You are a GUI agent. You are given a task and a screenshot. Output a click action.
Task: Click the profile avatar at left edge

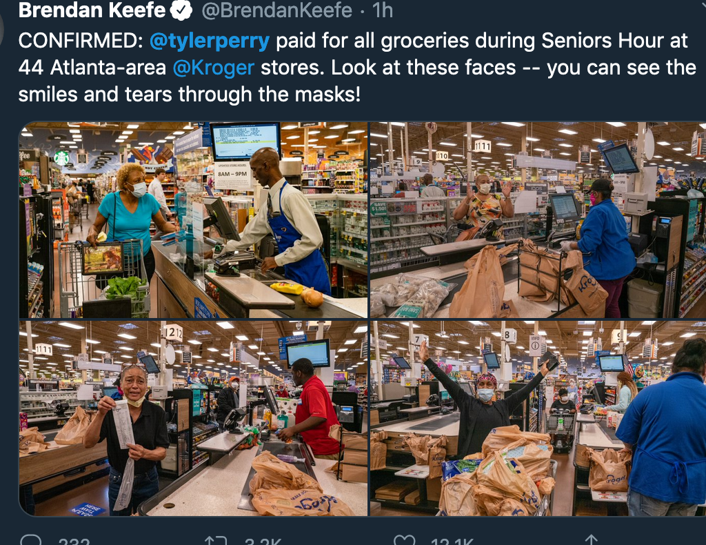pos(2,27)
